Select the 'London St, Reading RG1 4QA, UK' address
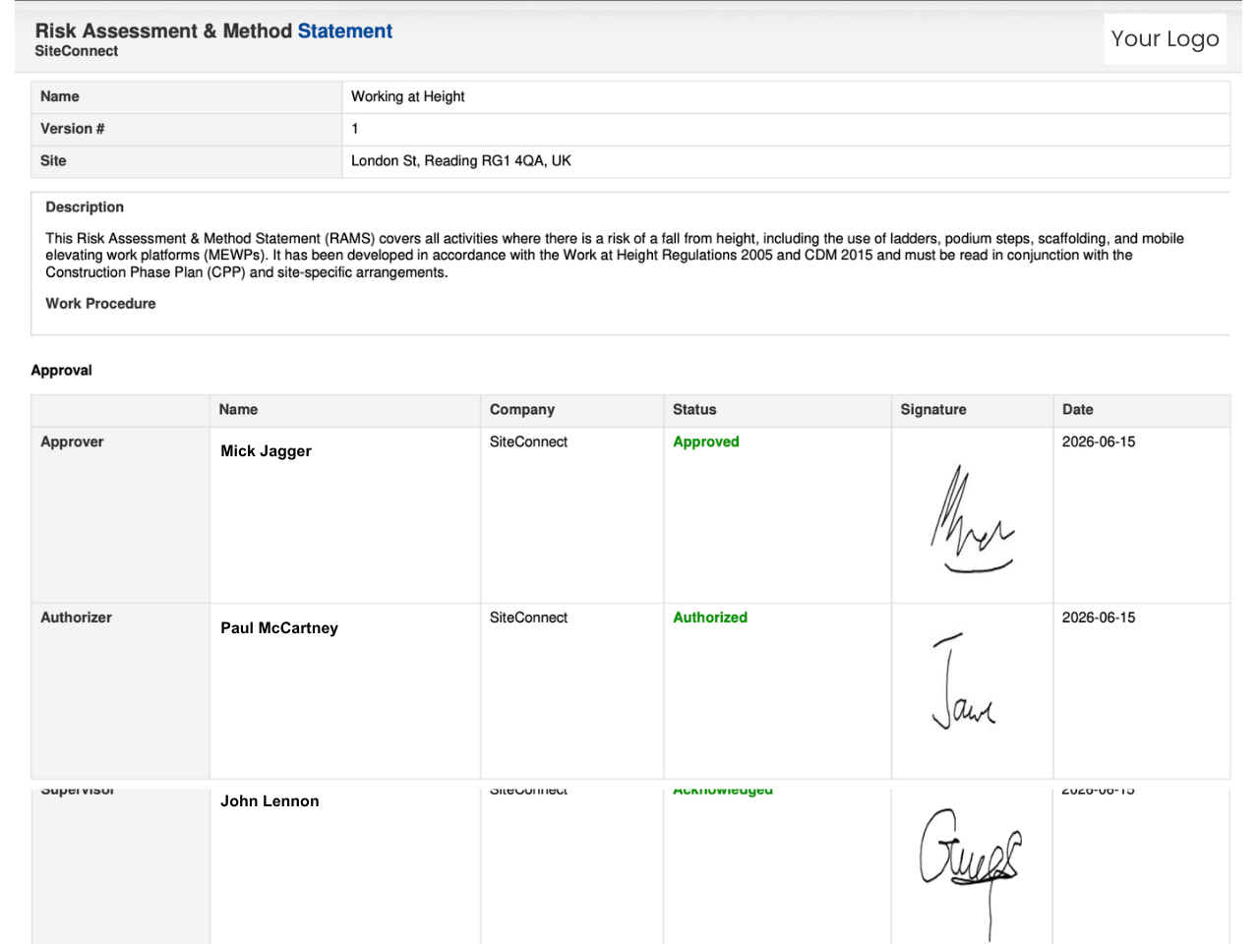The width and height of the screenshot is (1259, 944). [460, 161]
